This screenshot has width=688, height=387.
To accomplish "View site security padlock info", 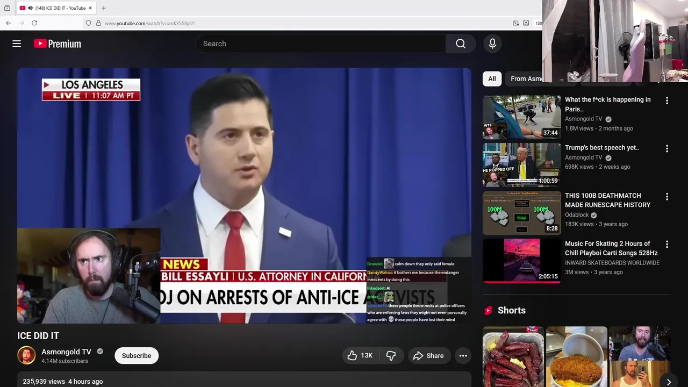I will [98, 23].
